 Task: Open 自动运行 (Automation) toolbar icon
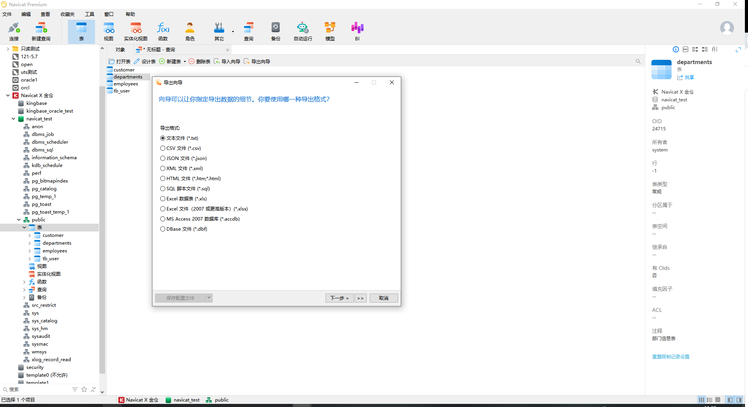coord(303,31)
